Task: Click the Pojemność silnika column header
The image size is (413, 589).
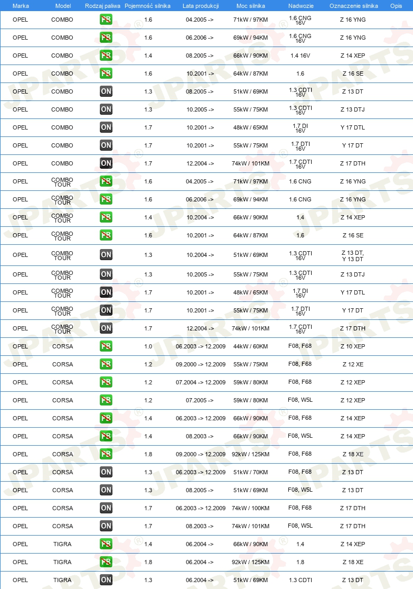Action: click(x=148, y=6)
